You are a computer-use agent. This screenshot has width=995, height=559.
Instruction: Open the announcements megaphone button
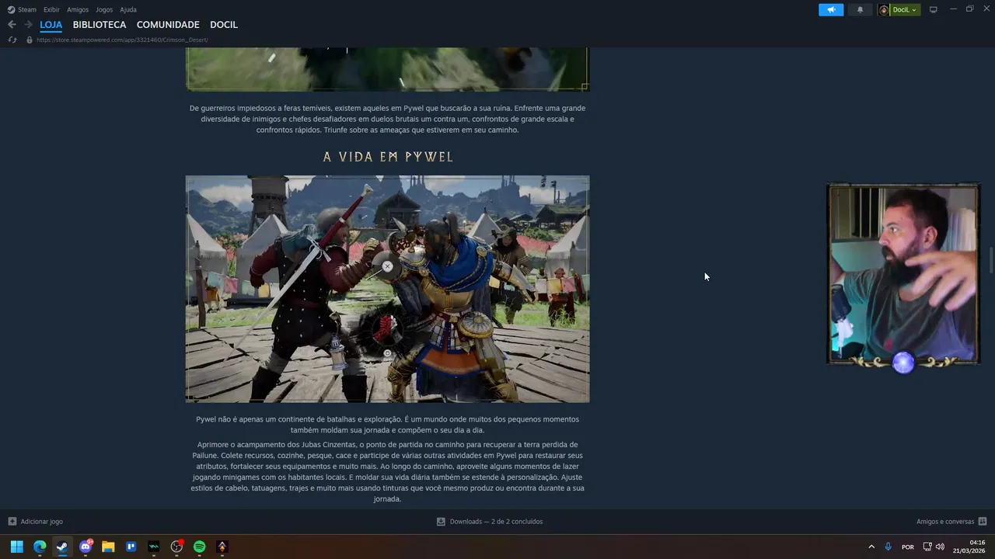point(831,9)
